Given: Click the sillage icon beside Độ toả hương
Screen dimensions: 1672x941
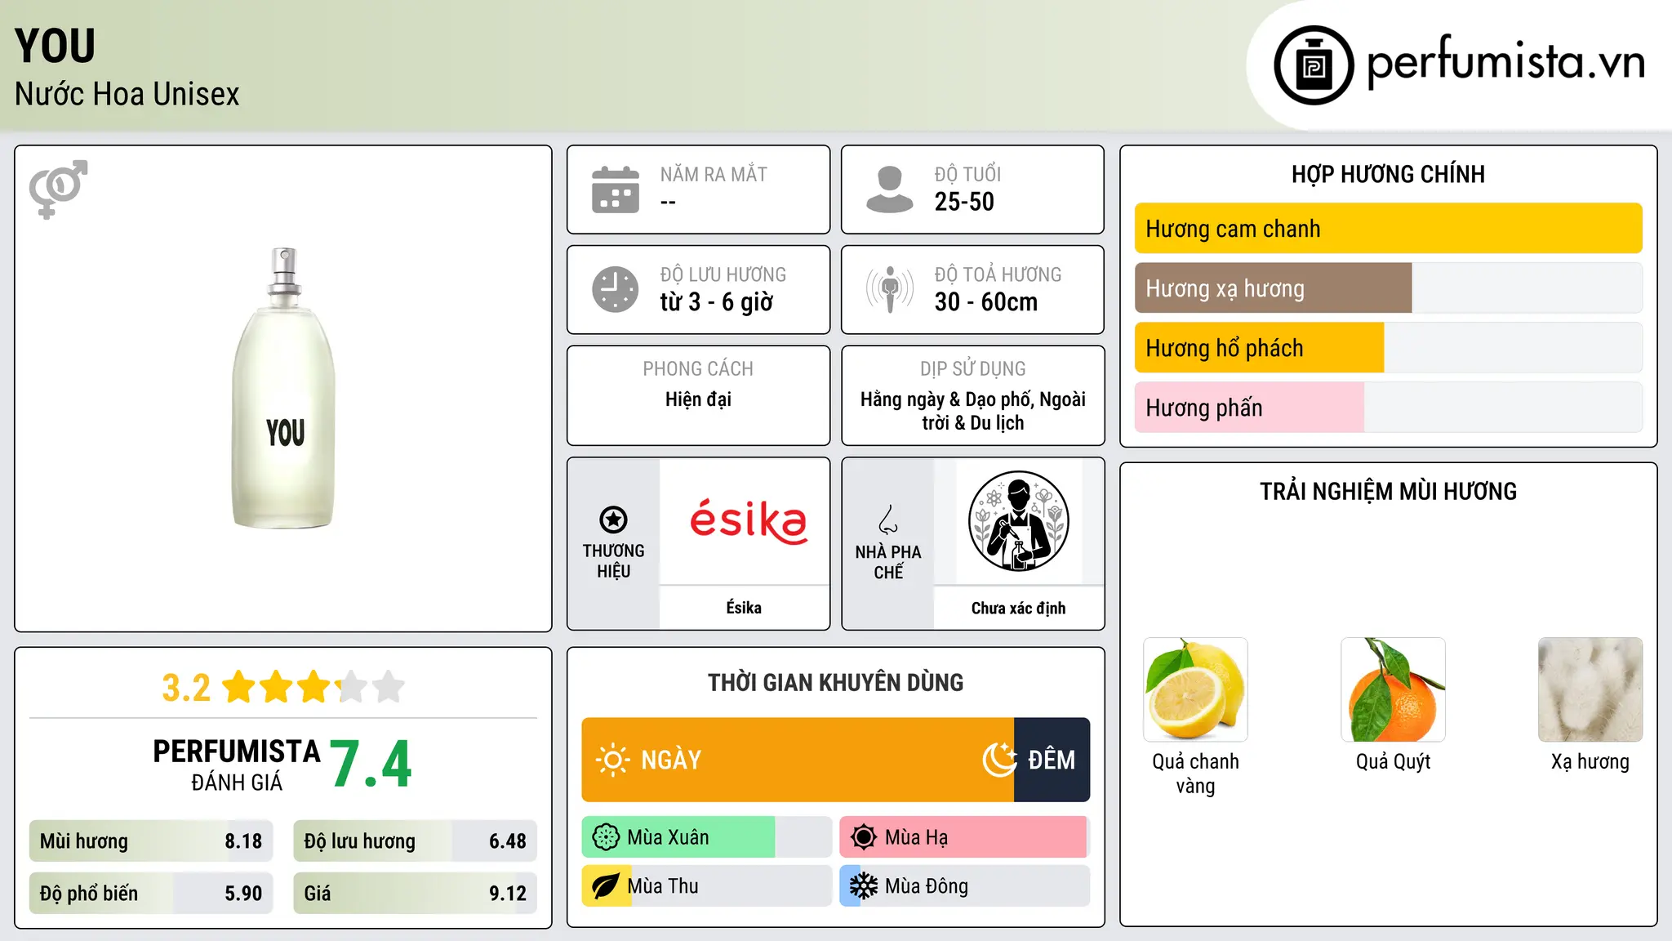Looking at the screenshot, I should [890, 289].
